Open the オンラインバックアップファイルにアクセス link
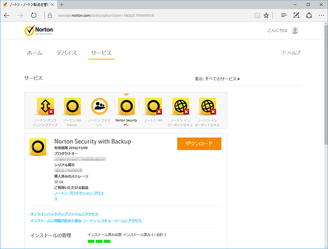The height and width of the screenshot is (249, 328). (64, 214)
